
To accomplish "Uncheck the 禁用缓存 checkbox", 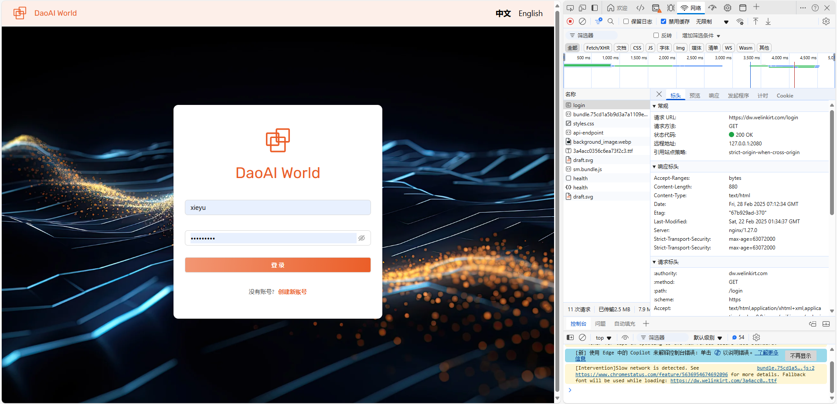I will (663, 21).
